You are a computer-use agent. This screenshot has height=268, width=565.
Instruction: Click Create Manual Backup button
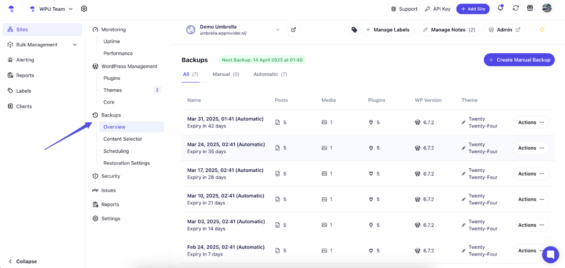click(x=519, y=60)
